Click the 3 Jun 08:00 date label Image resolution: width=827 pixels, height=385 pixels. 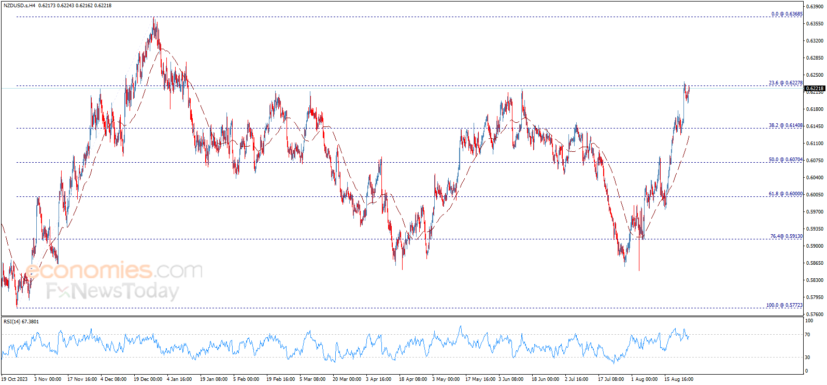(511, 379)
